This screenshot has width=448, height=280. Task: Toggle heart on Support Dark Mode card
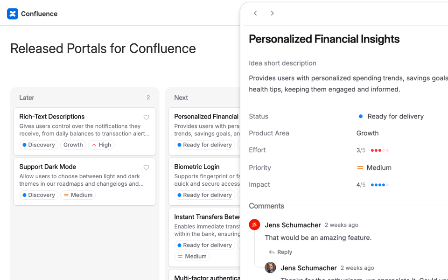click(146, 167)
